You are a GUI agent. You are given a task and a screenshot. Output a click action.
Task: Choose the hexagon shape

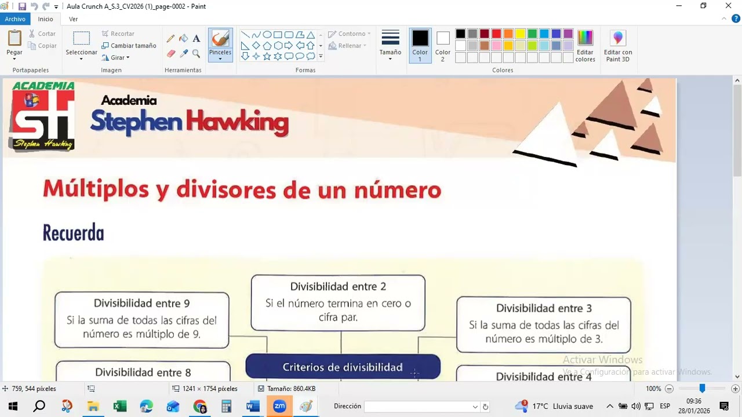point(278,46)
